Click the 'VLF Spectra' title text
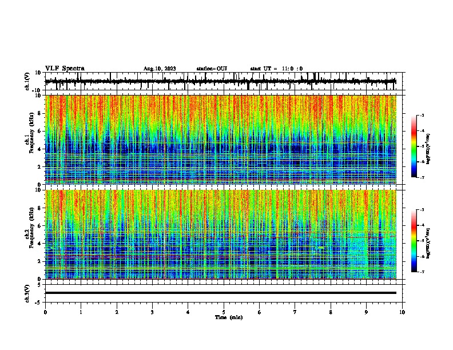Screen dimensions: 453x350 point(65,69)
